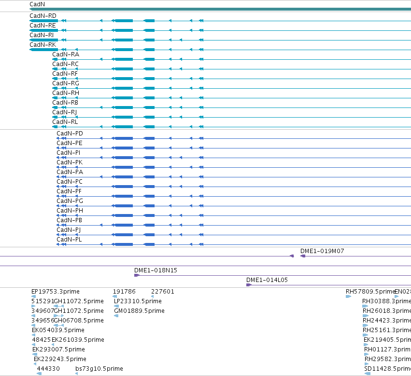Click the GH06708.5prime label

coord(79,321)
